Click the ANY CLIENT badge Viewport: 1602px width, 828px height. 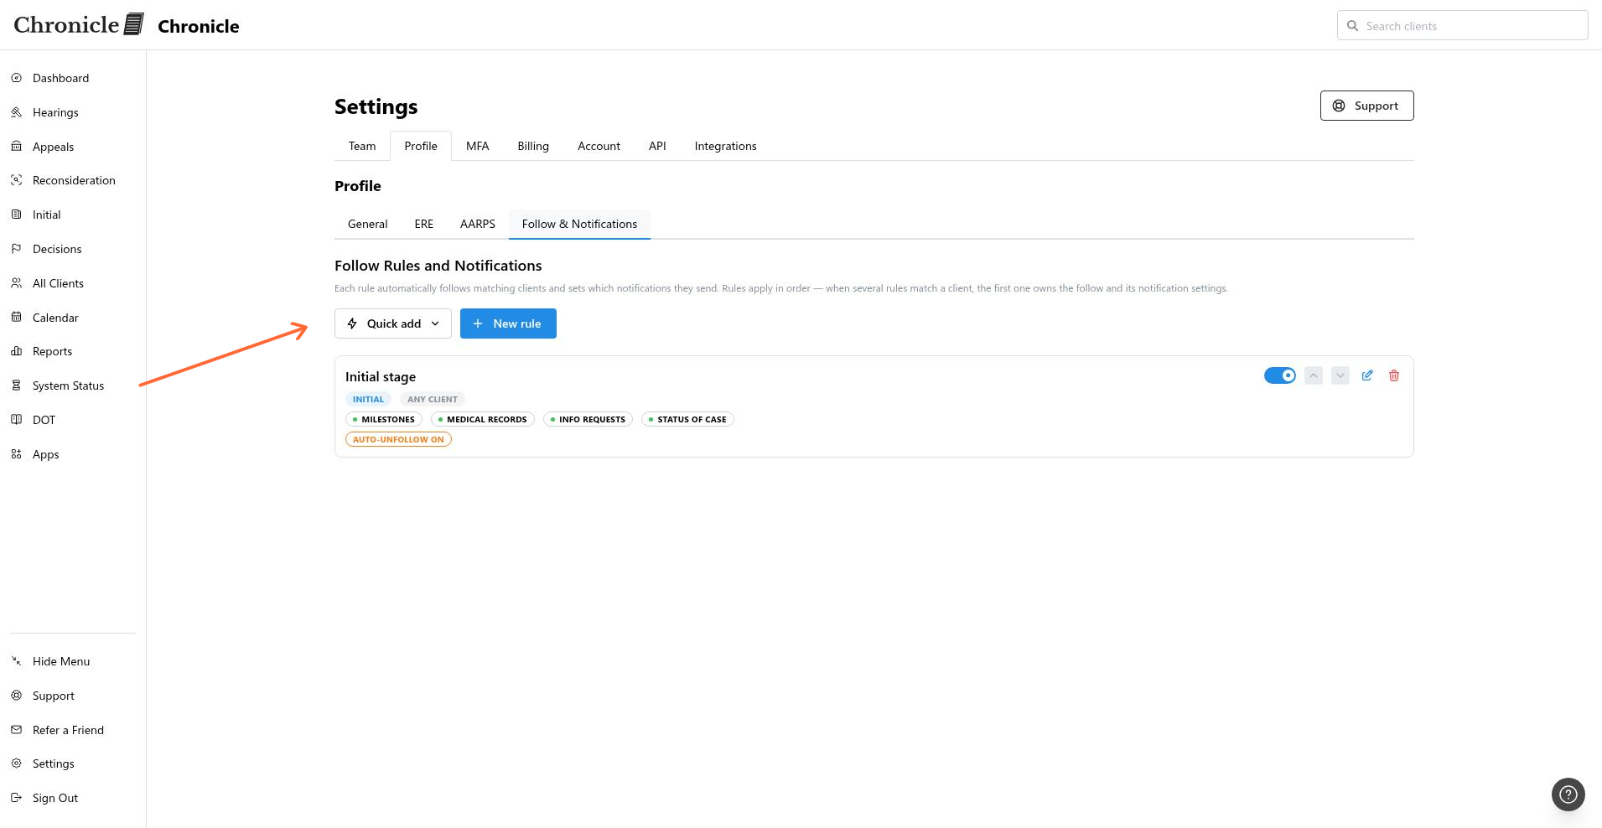(433, 399)
